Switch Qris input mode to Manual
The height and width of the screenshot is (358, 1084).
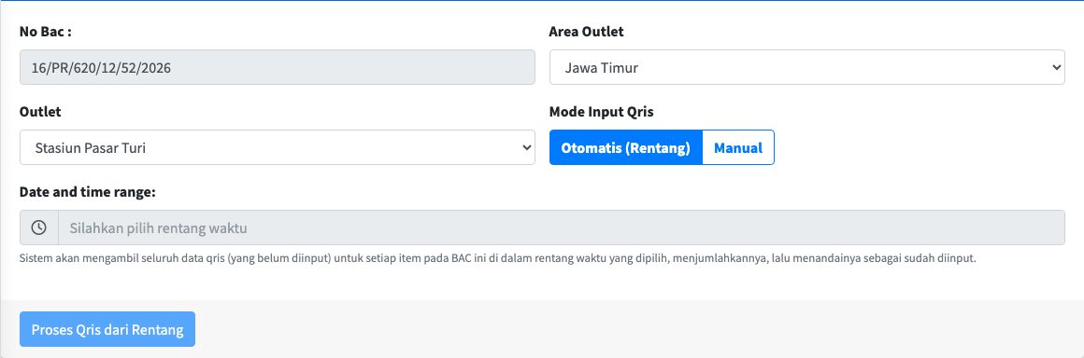(738, 147)
